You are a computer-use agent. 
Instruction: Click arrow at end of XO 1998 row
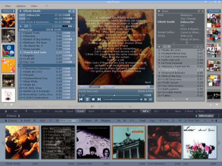pyautogui.click(x=74, y=18)
